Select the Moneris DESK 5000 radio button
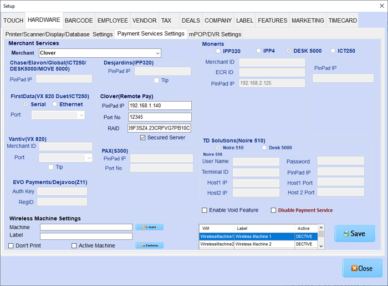This screenshot has height=286, width=388. point(289,51)
